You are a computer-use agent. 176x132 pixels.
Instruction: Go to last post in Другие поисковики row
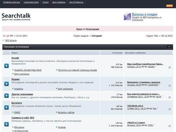click(170, 98)
